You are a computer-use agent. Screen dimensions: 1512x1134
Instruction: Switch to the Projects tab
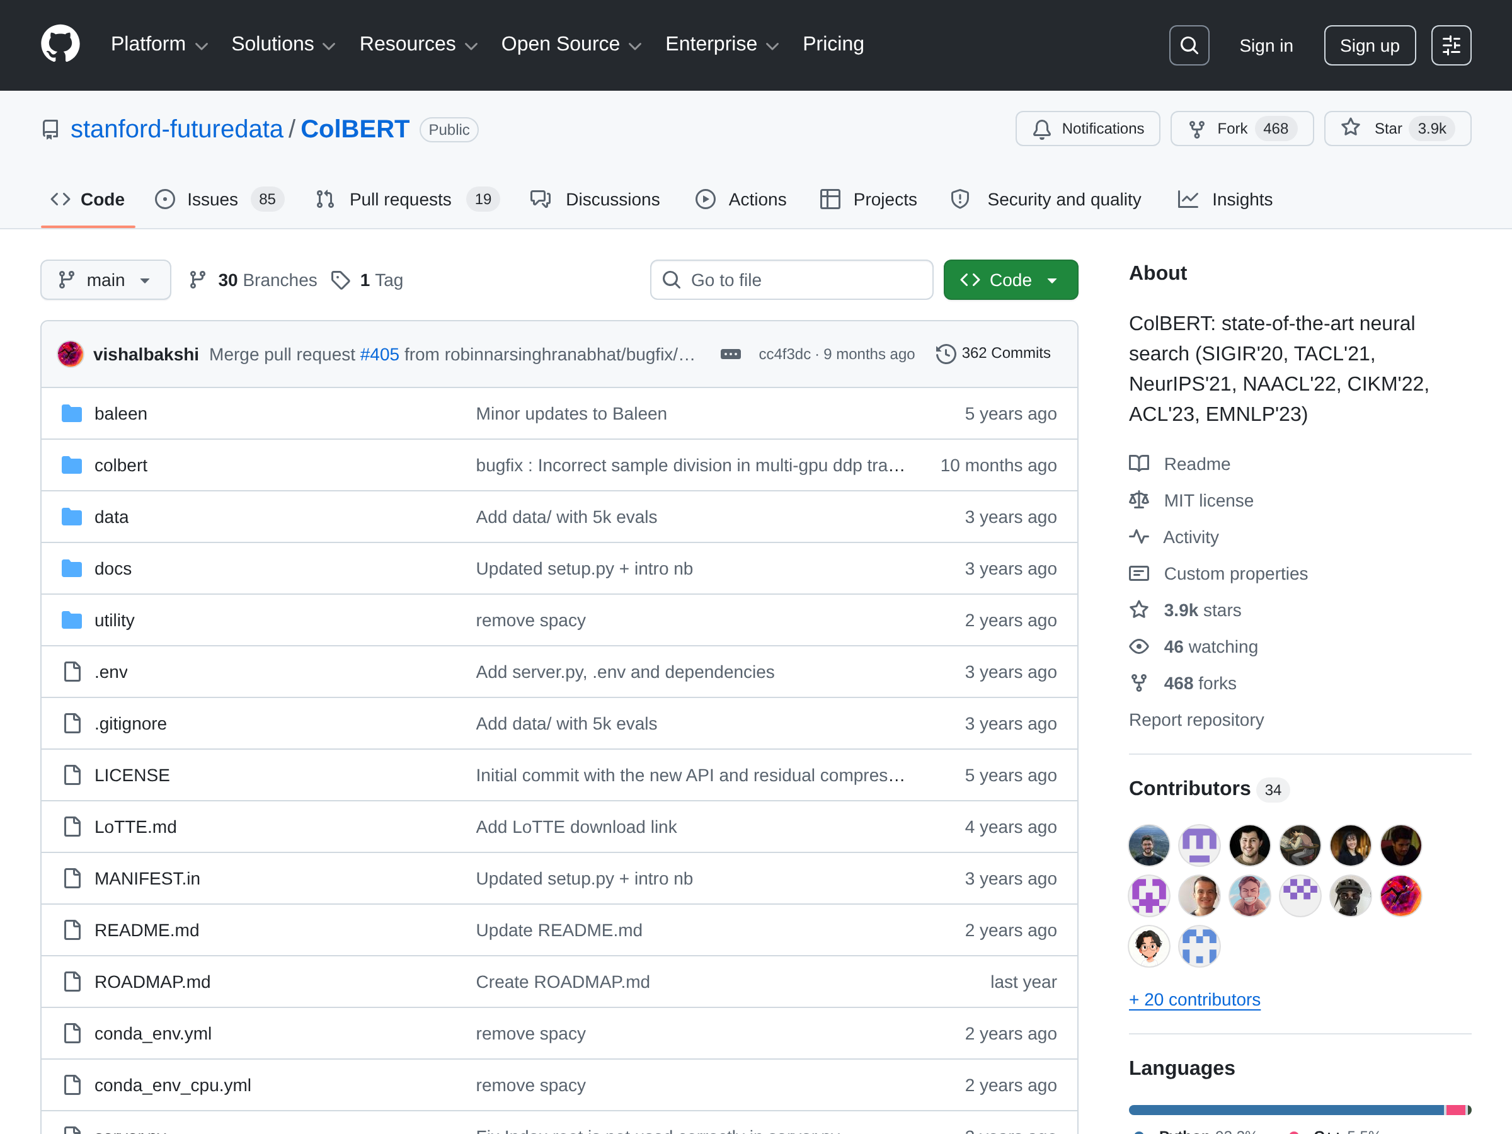pos(868,200)
